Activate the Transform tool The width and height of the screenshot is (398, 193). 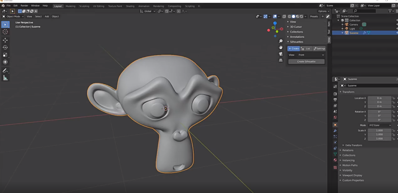[5, 62]
